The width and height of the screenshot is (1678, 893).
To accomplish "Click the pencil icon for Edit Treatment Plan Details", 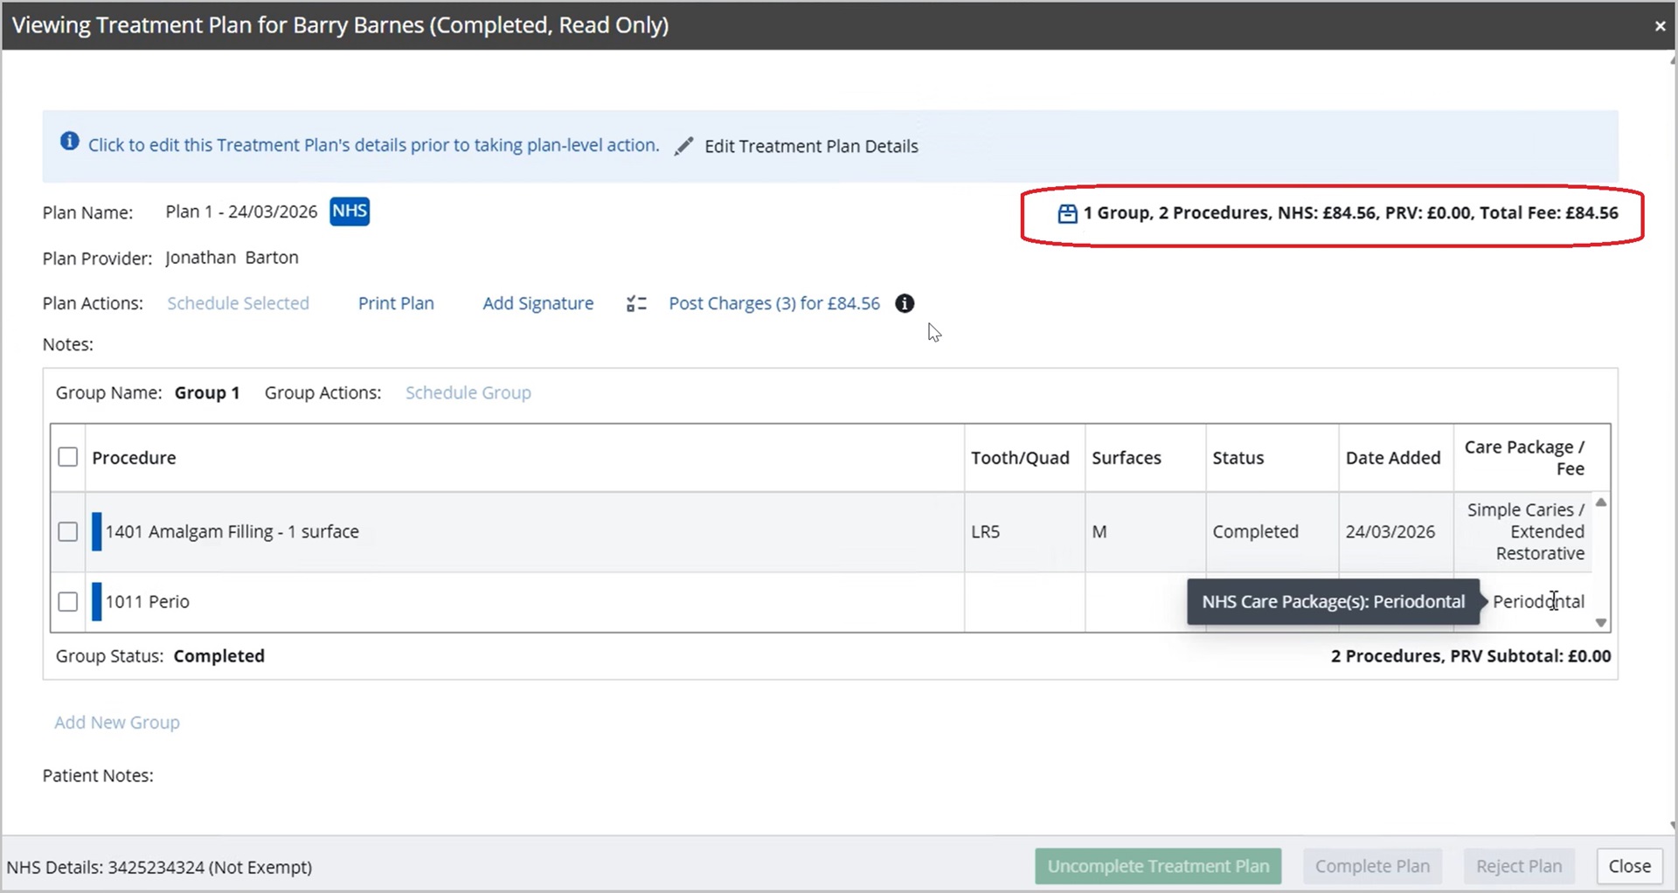I will [x=683, y=147].
